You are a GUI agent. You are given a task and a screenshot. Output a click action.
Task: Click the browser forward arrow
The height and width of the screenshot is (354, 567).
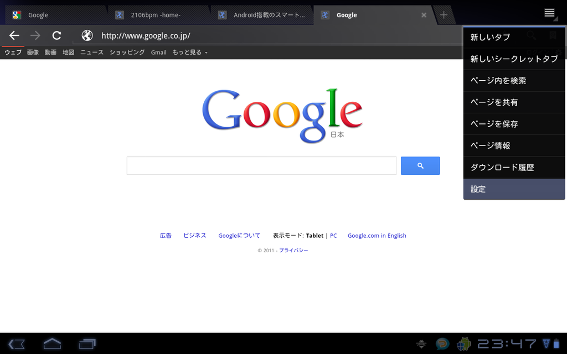coord(35,35)
